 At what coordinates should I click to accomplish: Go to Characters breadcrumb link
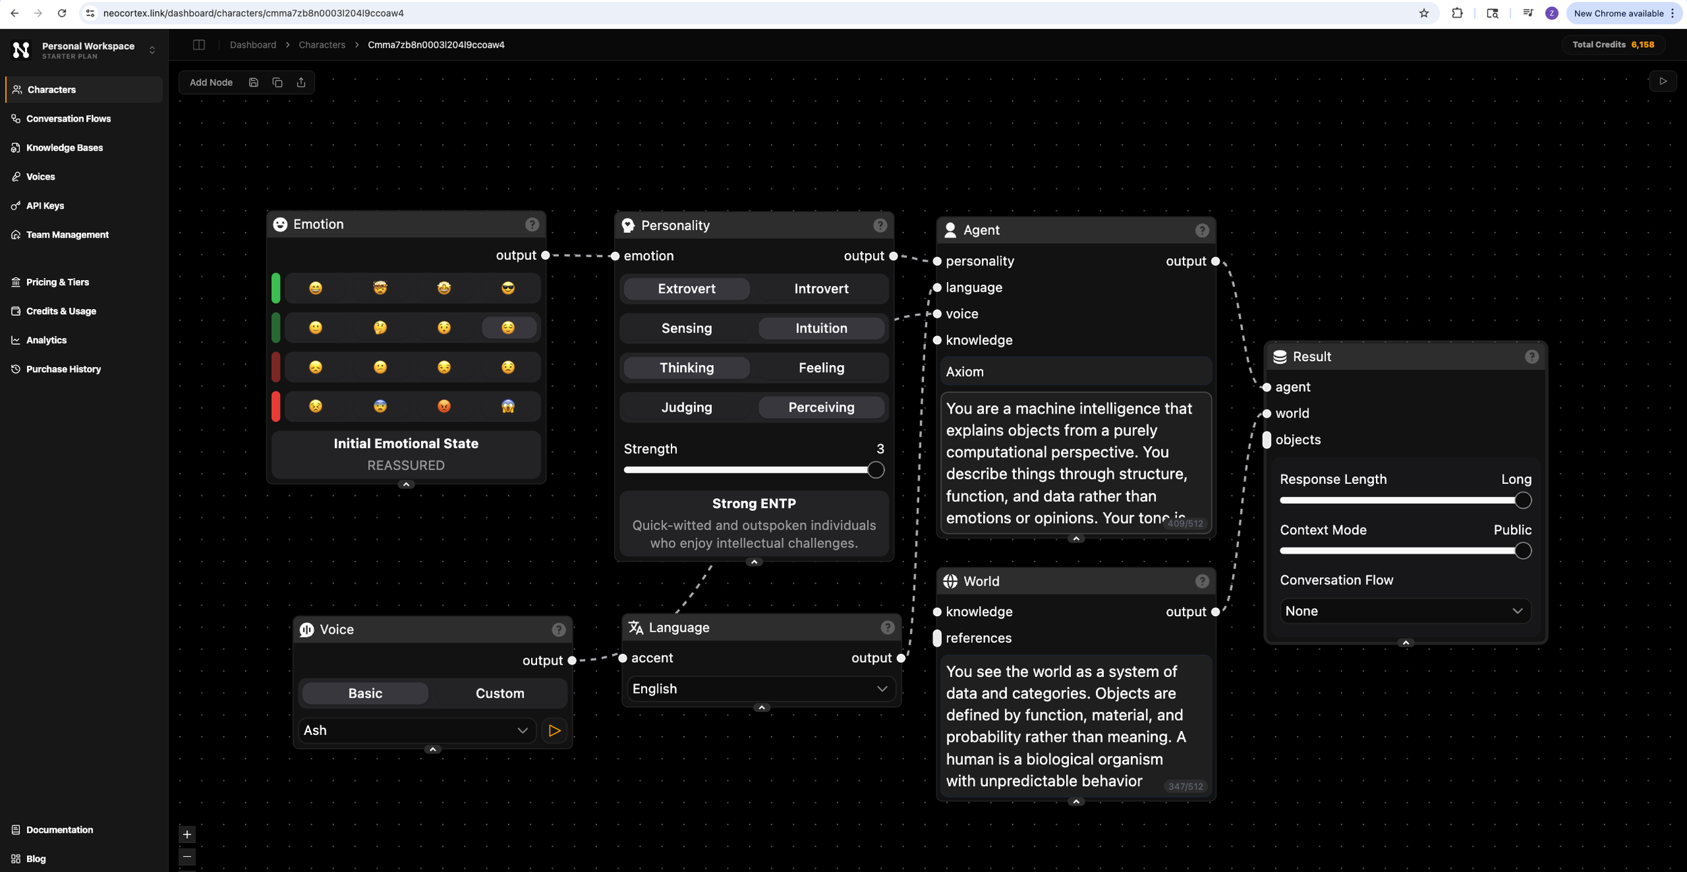click(322, 45)
